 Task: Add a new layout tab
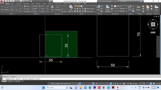coord(22,81)
